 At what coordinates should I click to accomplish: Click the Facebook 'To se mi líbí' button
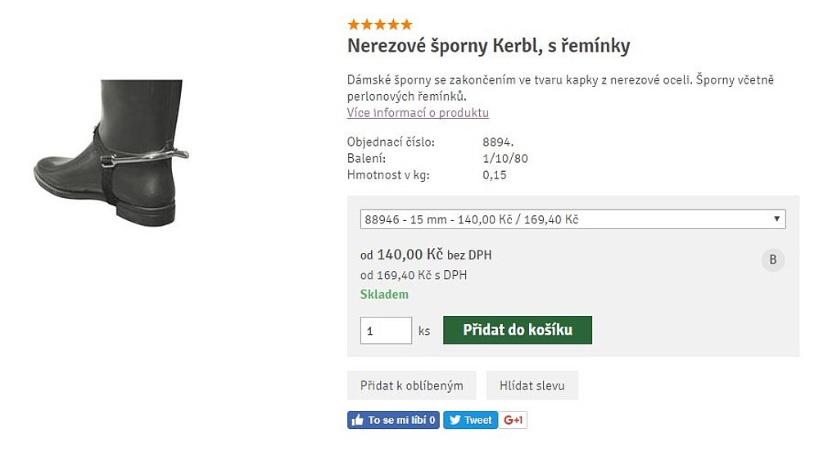click(393, 420)
